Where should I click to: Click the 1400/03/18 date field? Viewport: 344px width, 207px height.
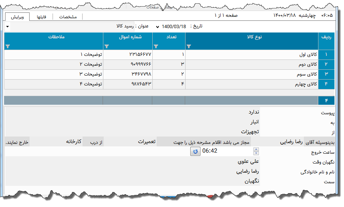[x=174, y=27]
